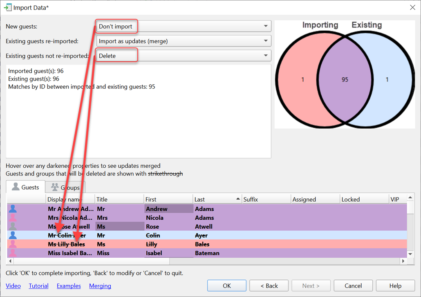
Task: Click the Import Data icon in the title bar
Action: 8,7
